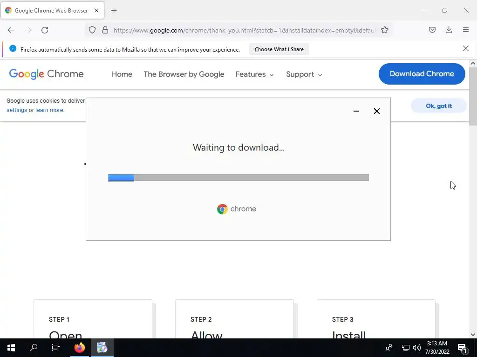Click the blue info icon in notification bar
Image resolution: width=477 pixels, height=357 pixels.
pyautogui.click(x=13, y=48)
